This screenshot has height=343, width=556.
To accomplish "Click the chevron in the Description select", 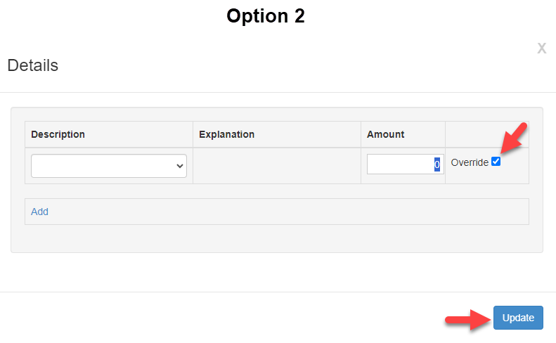I will 180,166.
